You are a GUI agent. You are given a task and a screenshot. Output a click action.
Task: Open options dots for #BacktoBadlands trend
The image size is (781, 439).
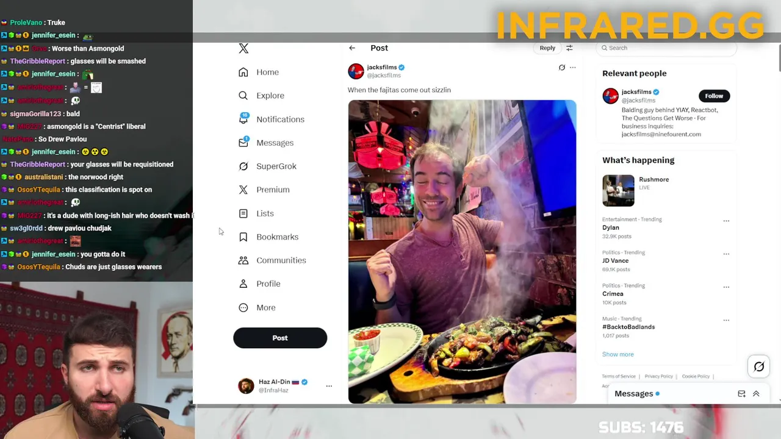[726, 320]
